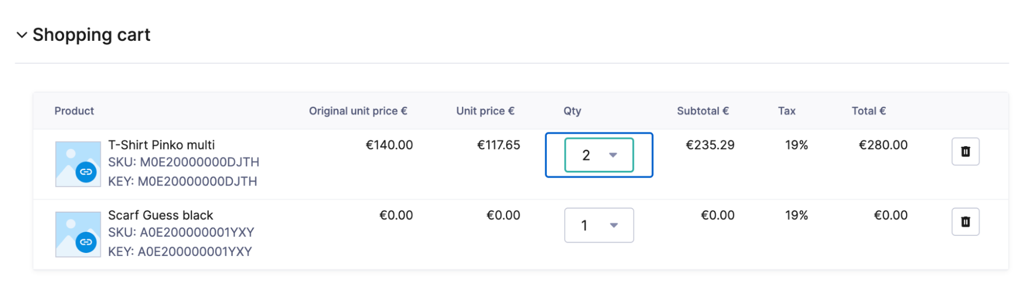Click the Qty column header

tap(572, 111)
